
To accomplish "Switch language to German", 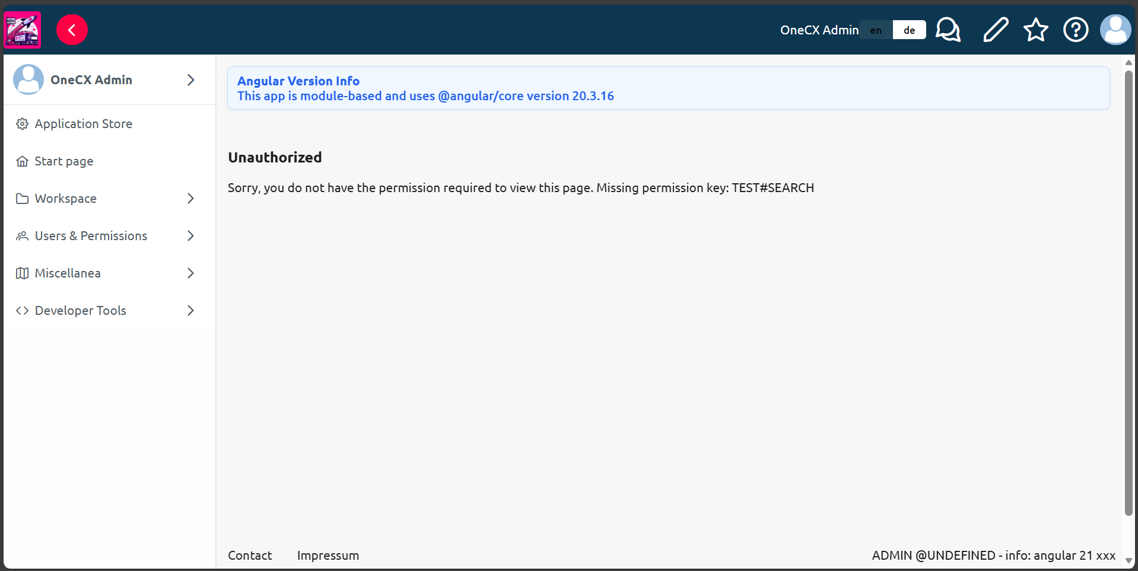I will tap(908, 30).
